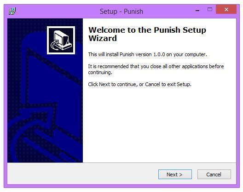Click the computer wizard icon image
243x192 pixels.
pos(61,41)
